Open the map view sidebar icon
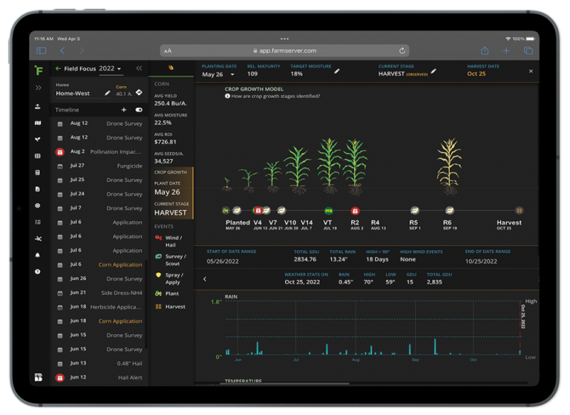The height and width of the screenshot is (415, 570). [38, 122]
